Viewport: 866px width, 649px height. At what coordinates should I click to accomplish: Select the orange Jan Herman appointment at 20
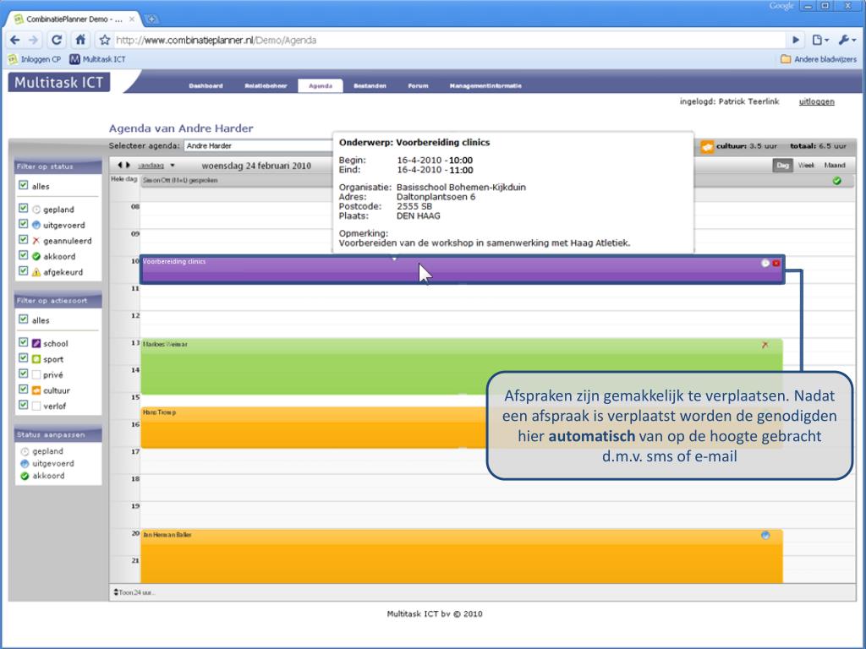click(x=462, y=556)
